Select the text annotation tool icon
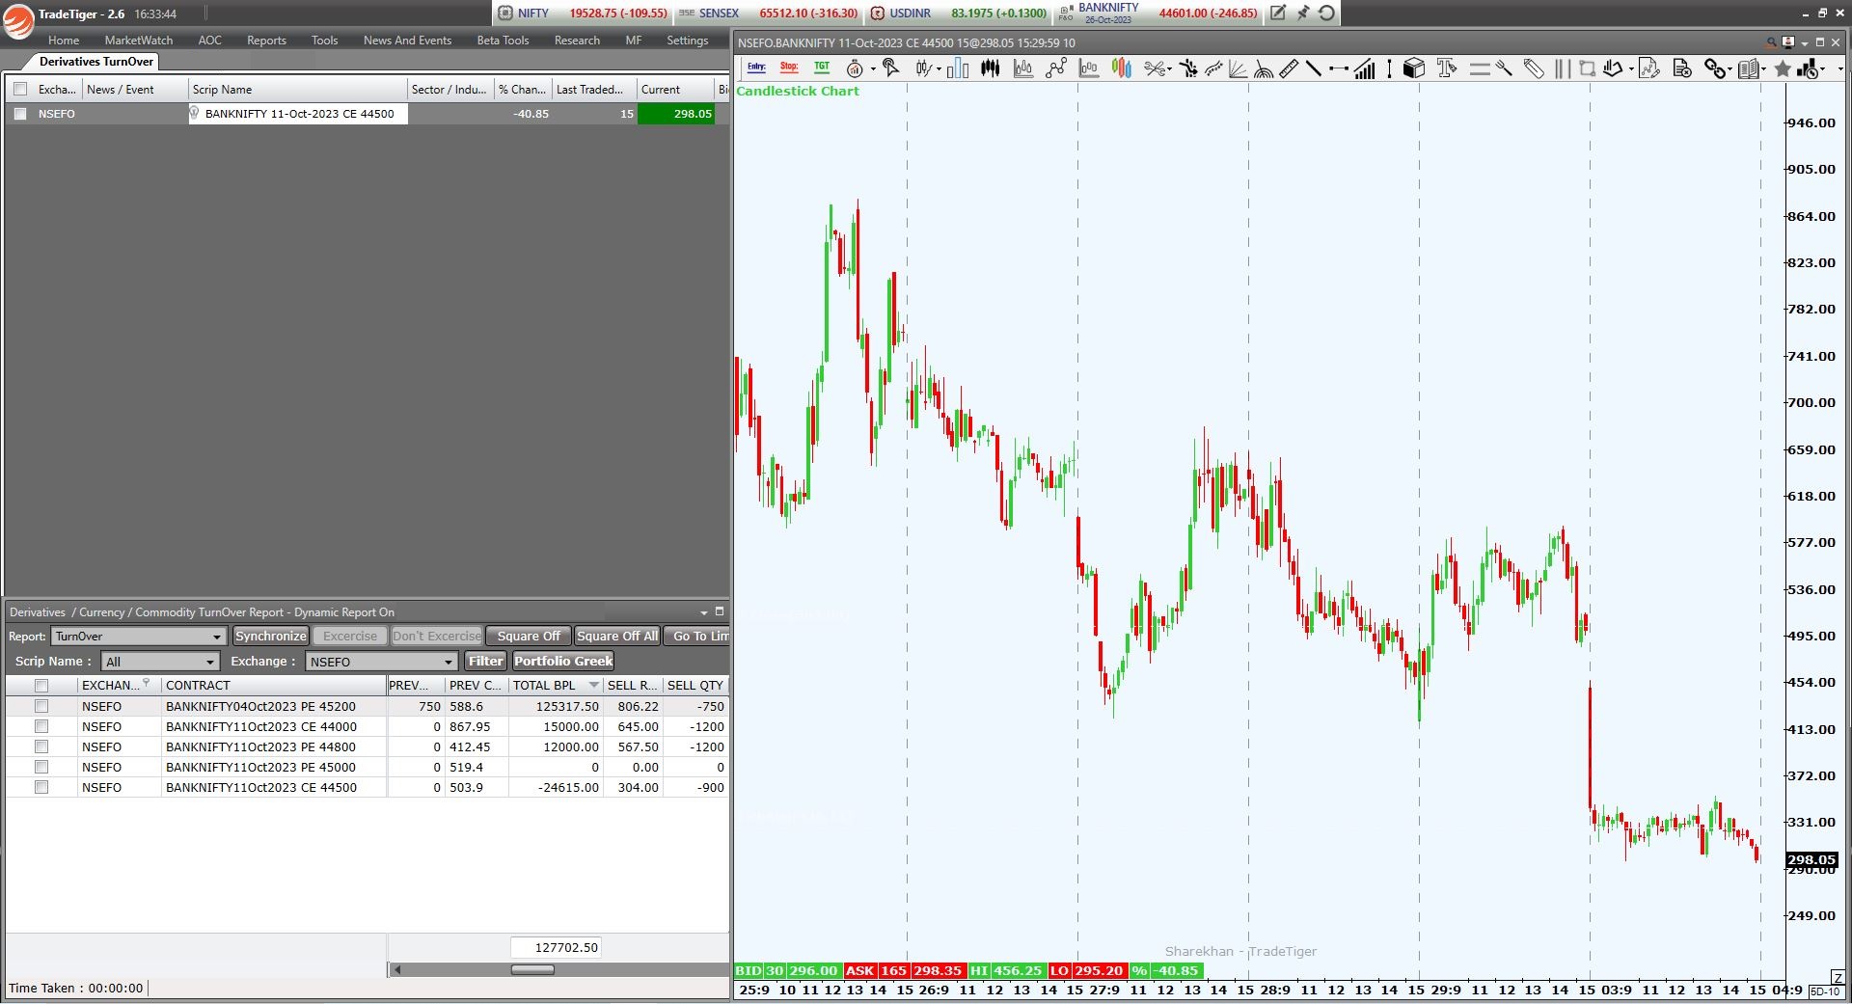The width and height of the screenshot is (1852, 1004). (x=1447, y=68)
